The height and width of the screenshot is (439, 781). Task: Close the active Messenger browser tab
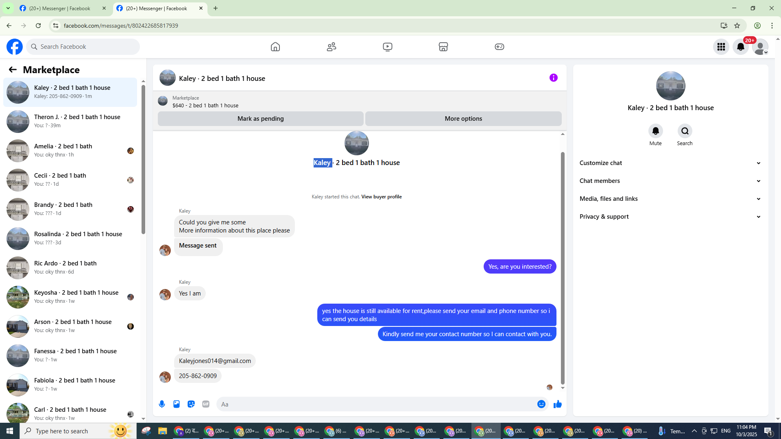(x=201, y=8)
